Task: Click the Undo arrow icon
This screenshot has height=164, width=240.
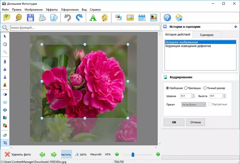Action: [67, 18]
